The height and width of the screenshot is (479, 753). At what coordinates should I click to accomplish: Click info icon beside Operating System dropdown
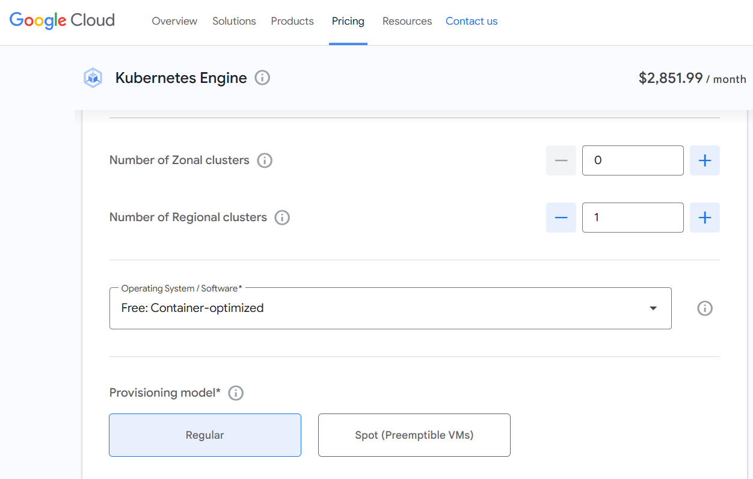click(x=704, y=308)
